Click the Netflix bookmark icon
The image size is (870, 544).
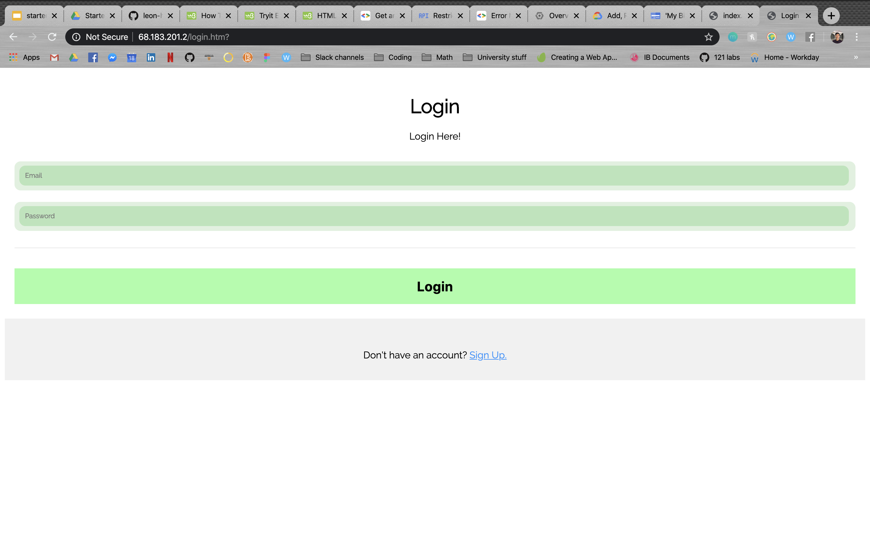pyautogui.click(x=170, y=57)
